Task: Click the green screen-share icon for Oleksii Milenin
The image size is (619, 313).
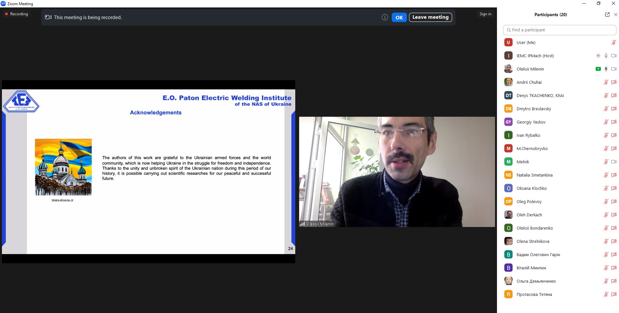Action: point(598,69)
